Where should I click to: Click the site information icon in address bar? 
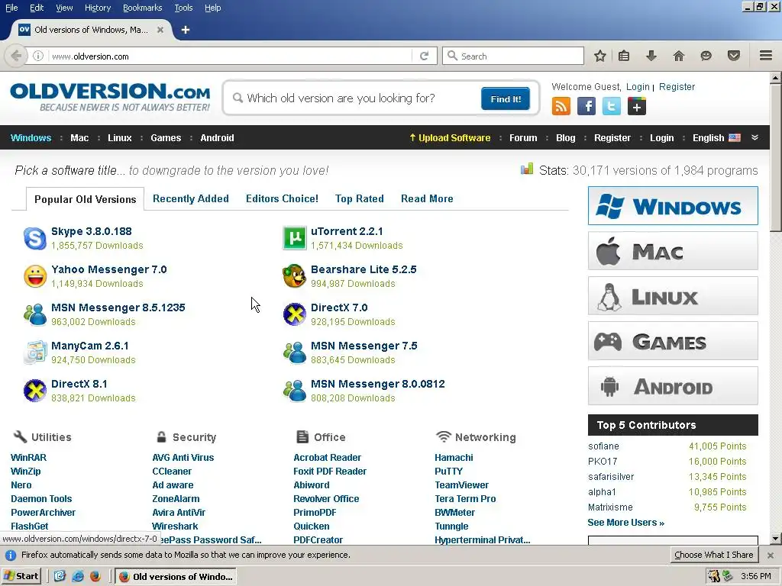[38, 56]
